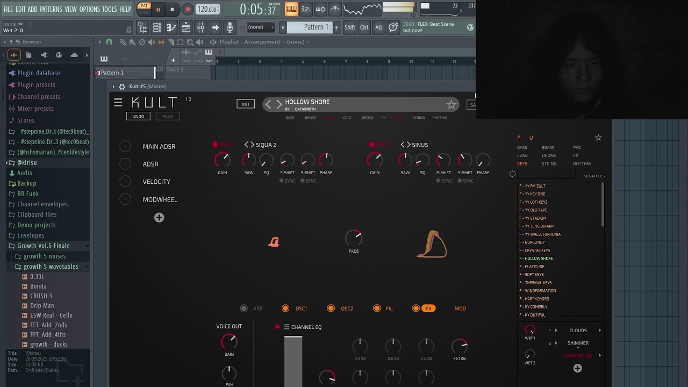
Task: Open the HELP menu
Action: point(125,9)
